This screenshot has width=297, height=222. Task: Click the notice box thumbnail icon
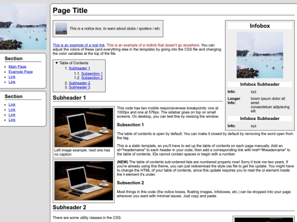(61, 29)
